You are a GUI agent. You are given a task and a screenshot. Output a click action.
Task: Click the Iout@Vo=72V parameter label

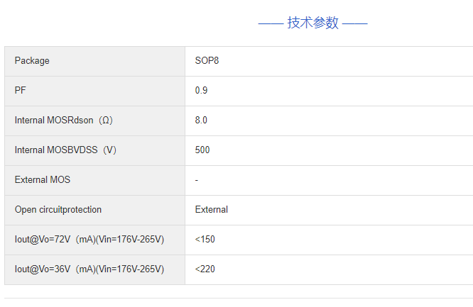point(43,240)
